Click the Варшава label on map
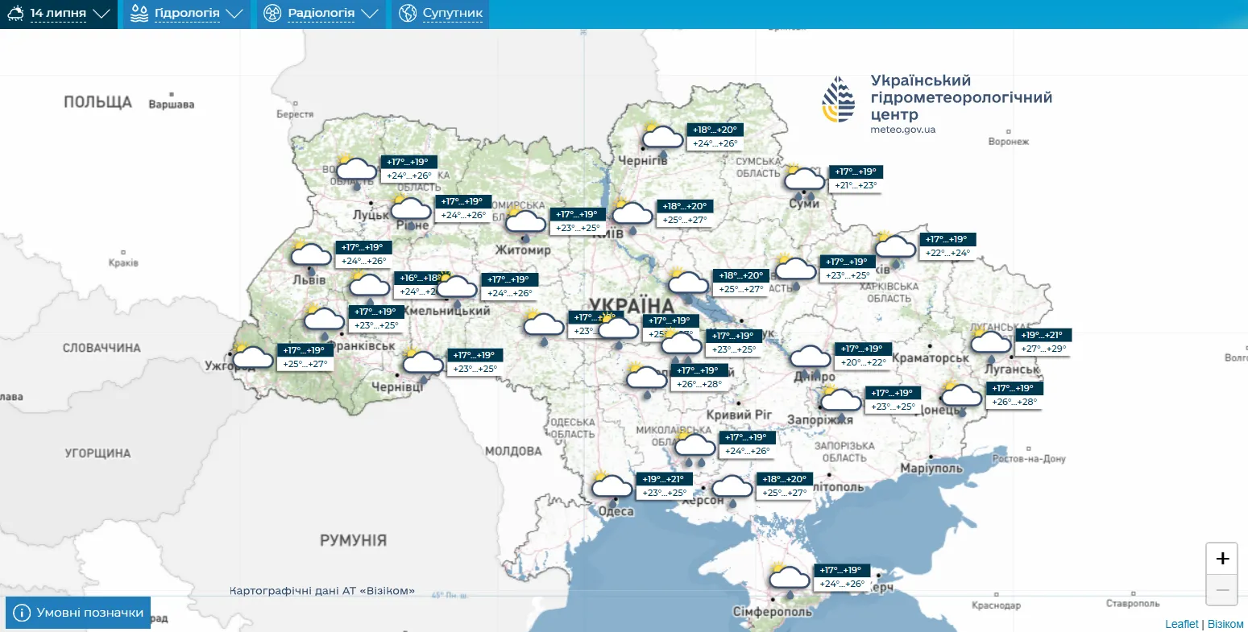 [x=172, y=105]
